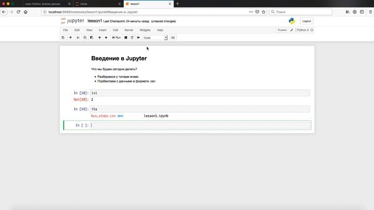The width and height of the screenshot is (374, 210).
Task: Reload the current page
Action: pyautogui.click(x=18, y=12)
